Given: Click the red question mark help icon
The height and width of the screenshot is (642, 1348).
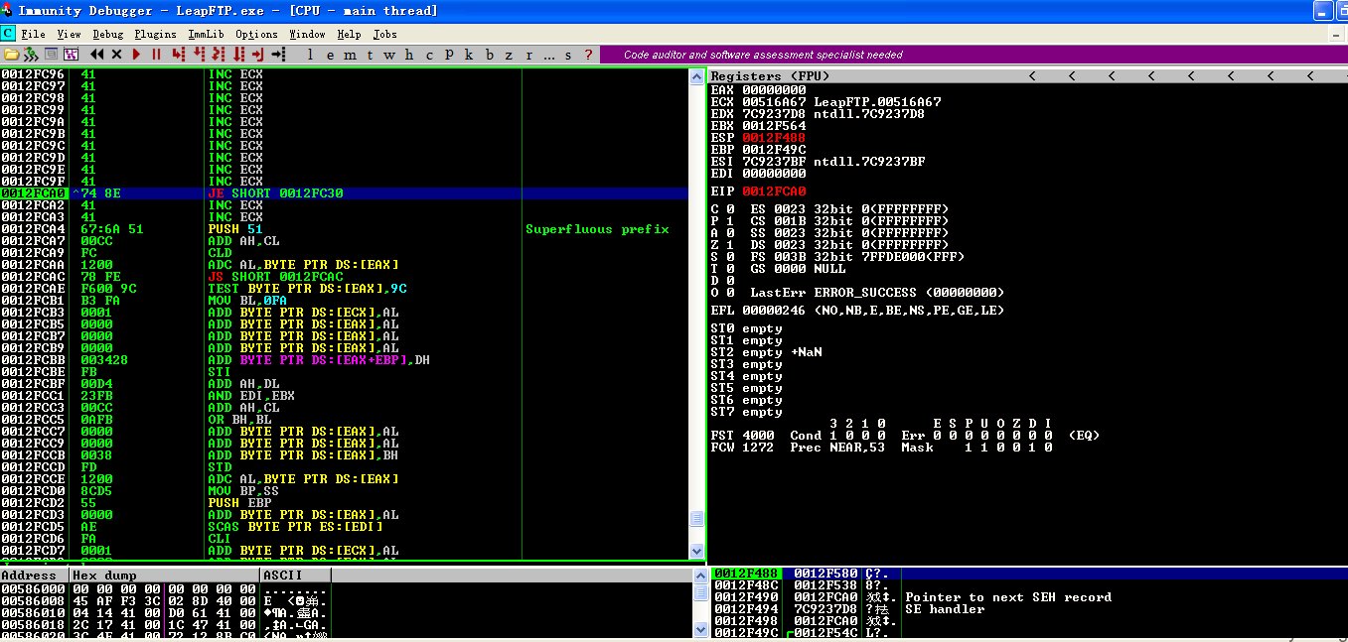Looking at the screenshot, I should [x=588, y=54].
